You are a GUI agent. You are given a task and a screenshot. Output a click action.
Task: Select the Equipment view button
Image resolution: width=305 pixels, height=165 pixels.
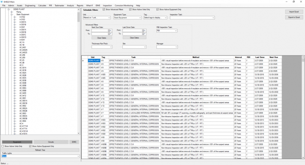click(17, 142)
